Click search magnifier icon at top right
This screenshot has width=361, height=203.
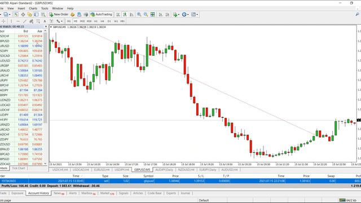pos(357,15)
